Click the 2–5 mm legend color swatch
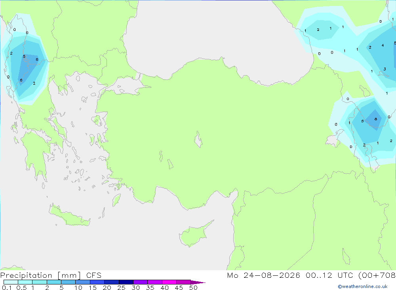 click(x=54, y=282)
